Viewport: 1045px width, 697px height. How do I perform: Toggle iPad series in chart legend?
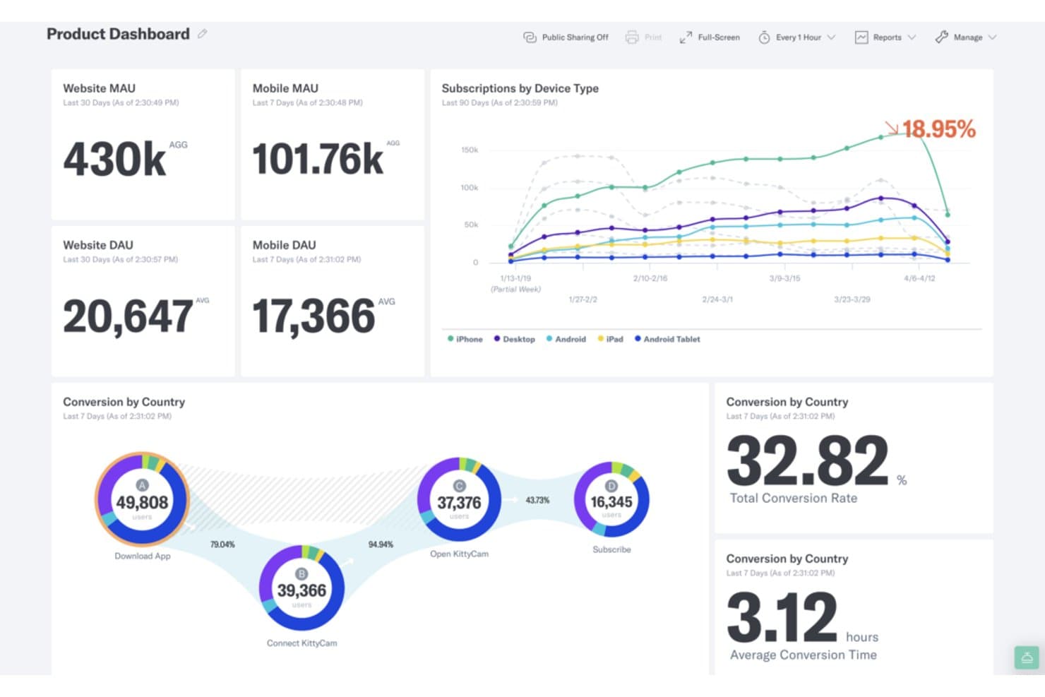[611, 339]
